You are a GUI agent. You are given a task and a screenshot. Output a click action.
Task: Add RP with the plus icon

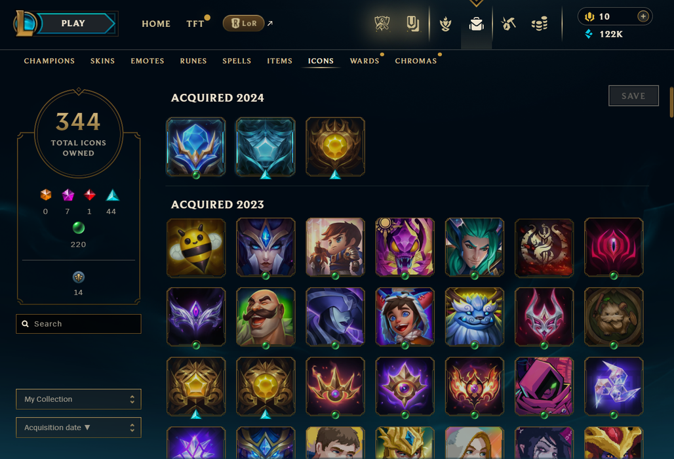pyautogui.click(x=643, y=16)
